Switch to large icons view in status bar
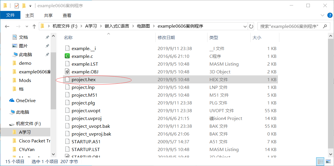 click(x=328, y=162)
